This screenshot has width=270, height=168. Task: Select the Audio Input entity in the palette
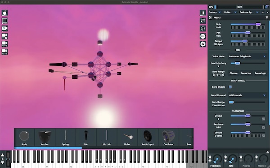pos(148,138)
